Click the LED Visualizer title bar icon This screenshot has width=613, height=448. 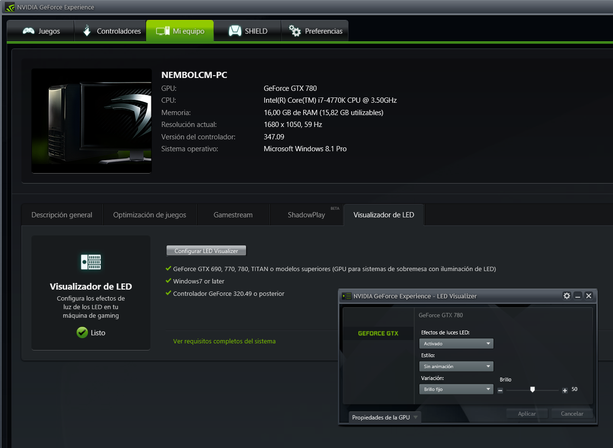tap(347, 296)
